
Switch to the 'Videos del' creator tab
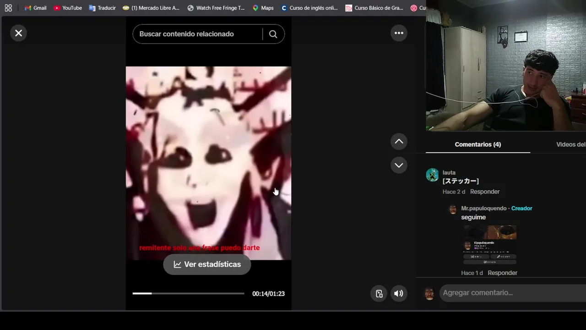(570, 144)
